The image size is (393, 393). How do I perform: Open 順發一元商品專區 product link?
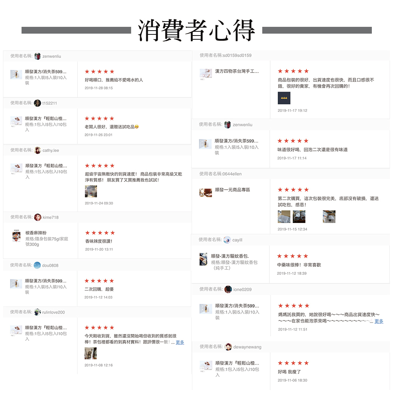233,190
